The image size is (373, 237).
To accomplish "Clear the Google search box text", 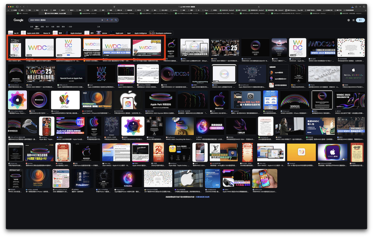I will (102, 20).
